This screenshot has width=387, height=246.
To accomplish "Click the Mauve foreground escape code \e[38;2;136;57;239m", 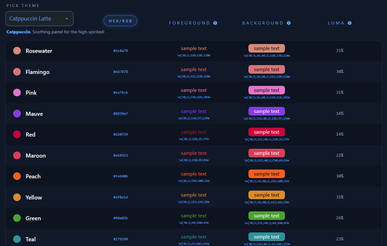I will (194, 118).
